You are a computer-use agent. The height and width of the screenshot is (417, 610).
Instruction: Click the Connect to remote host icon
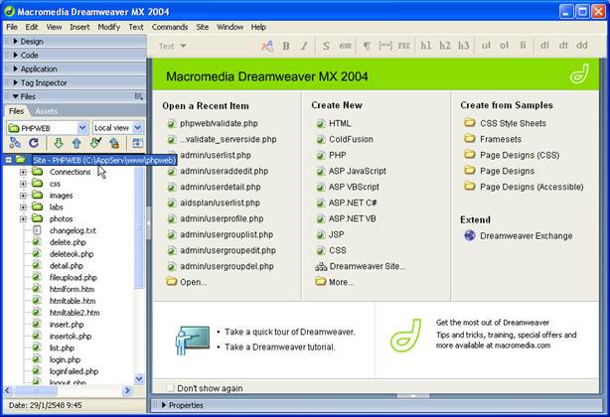(x=15, y=143)
